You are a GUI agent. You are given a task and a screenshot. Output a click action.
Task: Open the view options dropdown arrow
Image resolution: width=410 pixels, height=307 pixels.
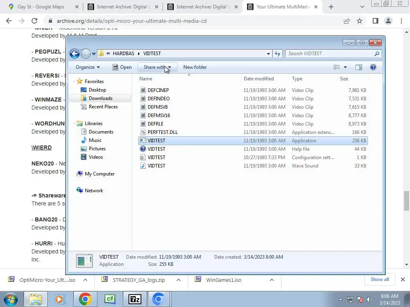tap(345, 67)
